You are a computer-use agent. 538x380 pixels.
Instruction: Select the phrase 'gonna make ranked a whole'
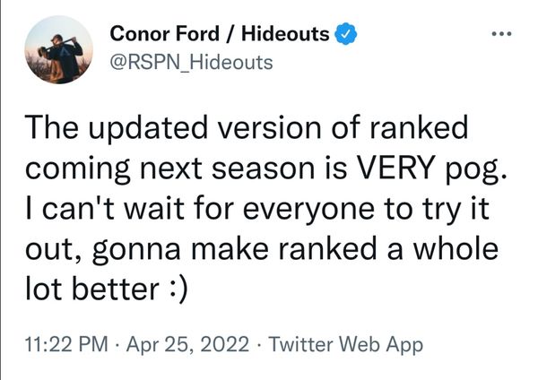tap(295, 249)
